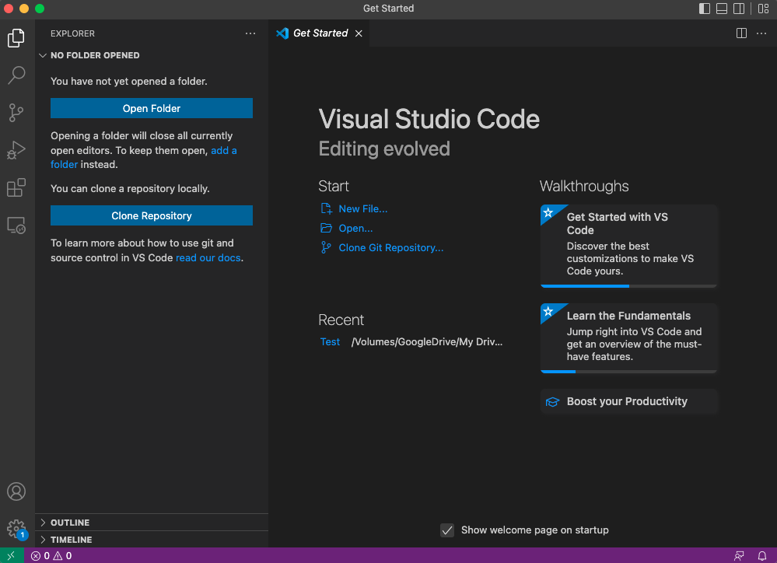777x563 pixels.
Task: Open the Search view in the activity bar
Action: (16, 75)
